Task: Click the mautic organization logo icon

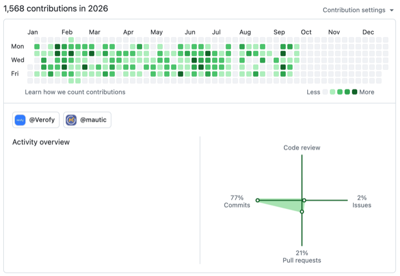Action: click(71, 120)
